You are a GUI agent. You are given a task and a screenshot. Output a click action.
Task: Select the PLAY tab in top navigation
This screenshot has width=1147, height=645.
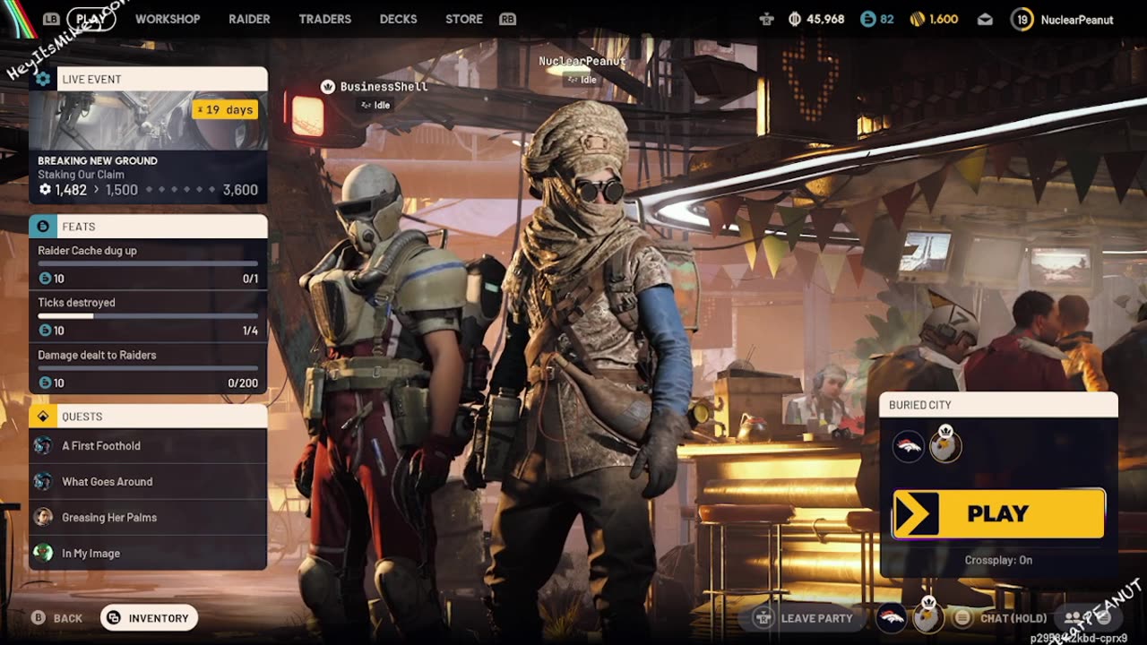point(91,18)
